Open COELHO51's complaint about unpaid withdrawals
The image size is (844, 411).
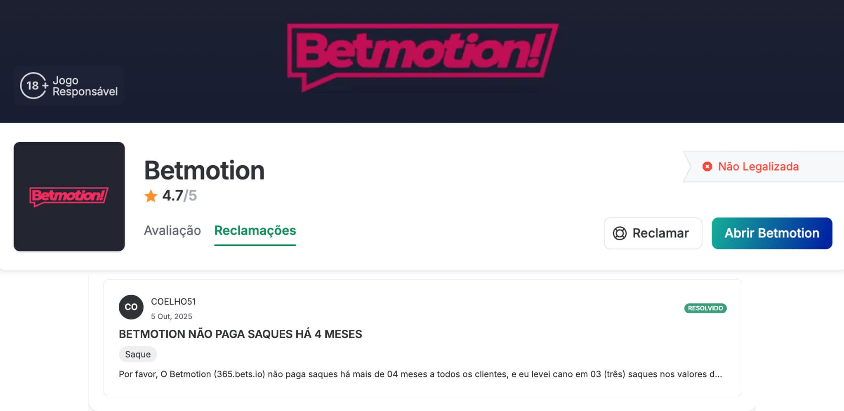coord(240,334)
